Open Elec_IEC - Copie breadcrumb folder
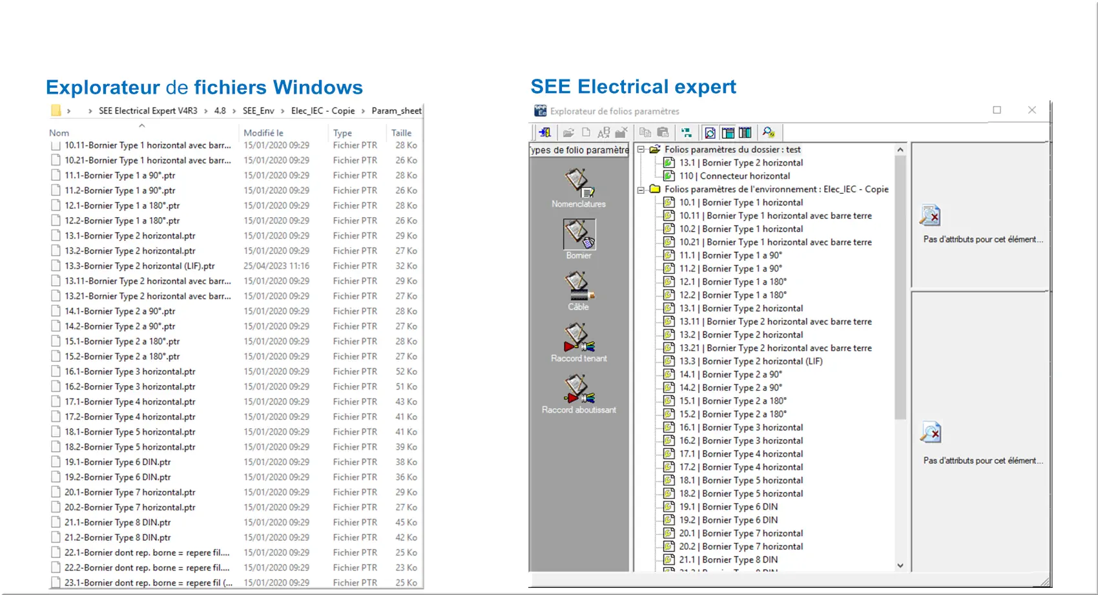The width and height of the screenshot is (1098, 595). point(323,111)
